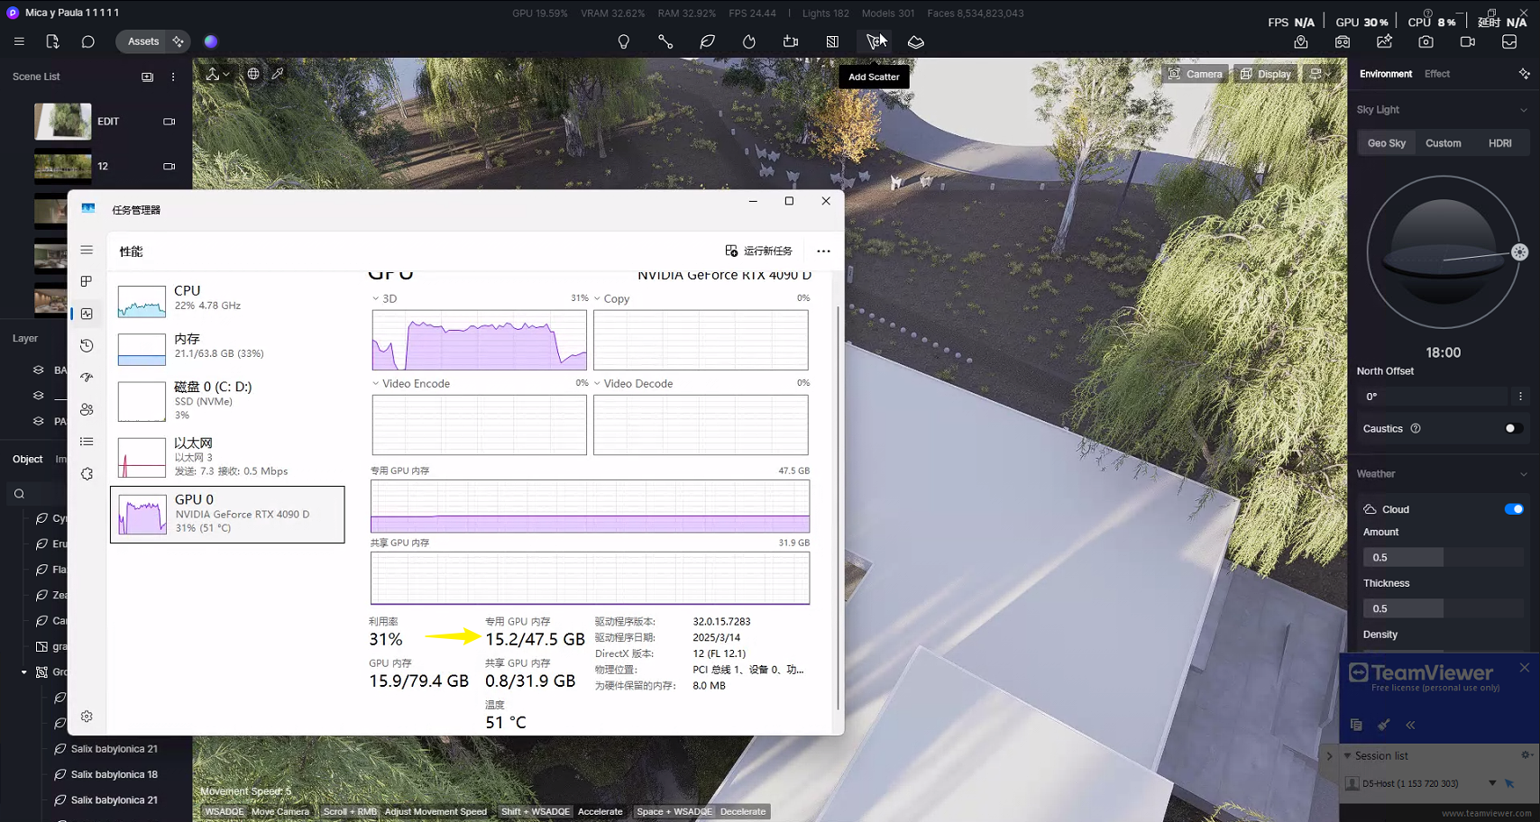The height and width of the screenshot is (822, 1540).
Task: Switch to the Object tab
Action: [x=27, y=459]
